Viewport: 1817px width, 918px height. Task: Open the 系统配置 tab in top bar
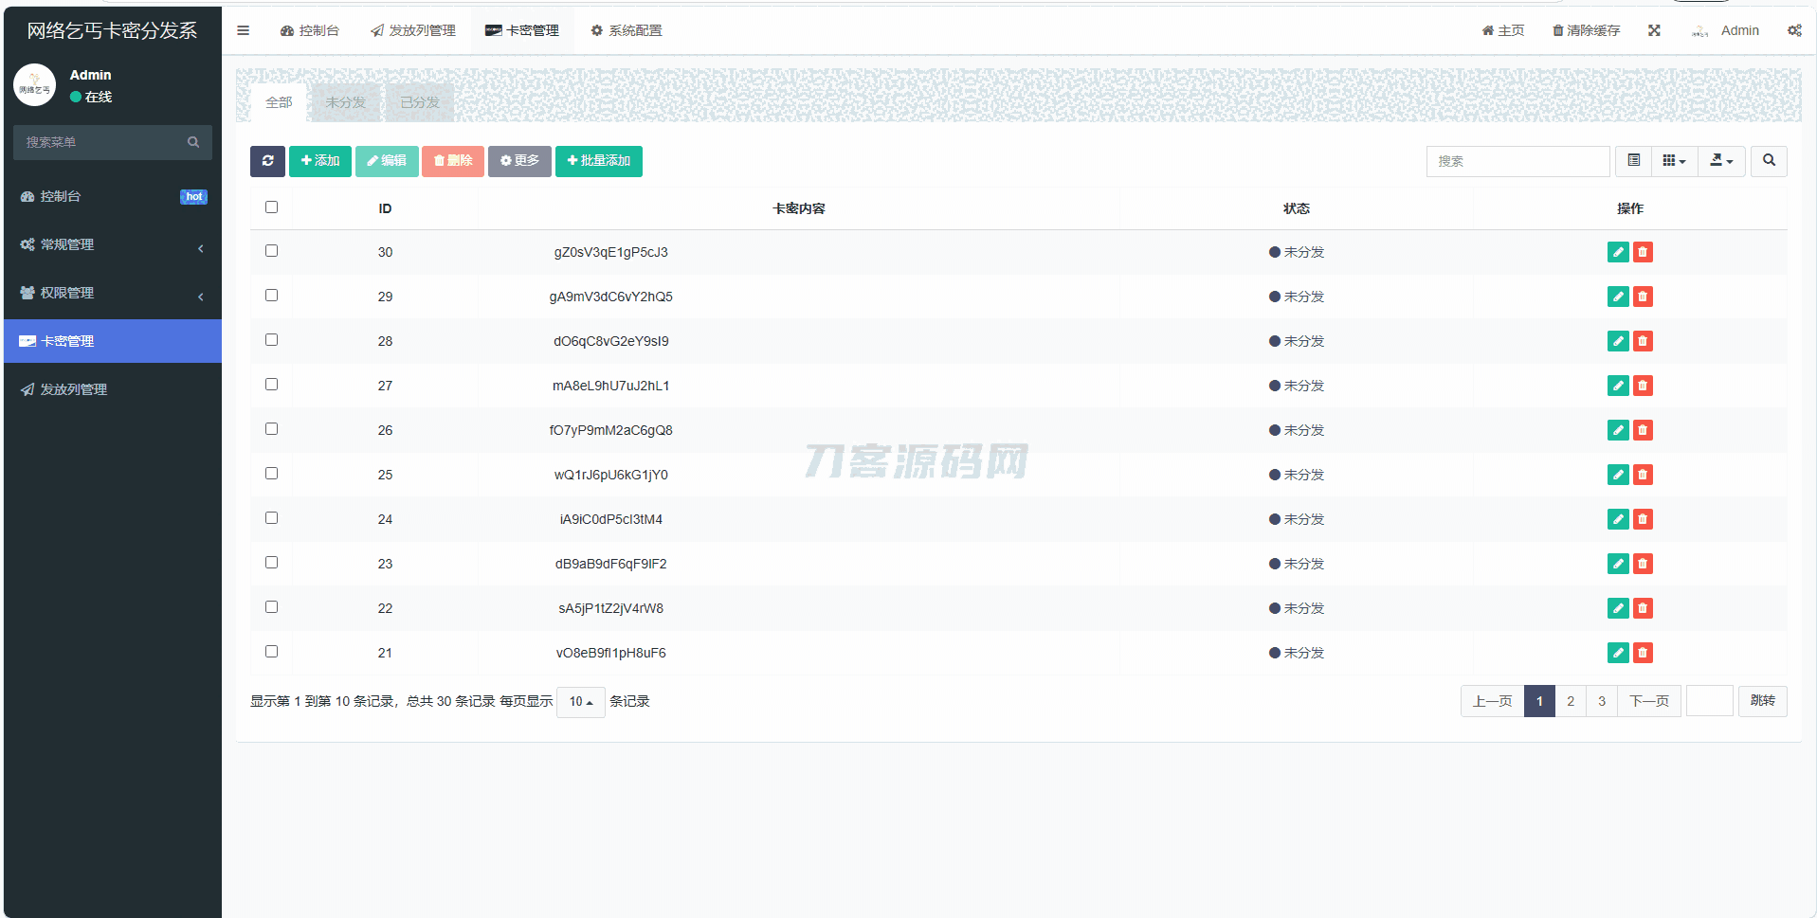click(x=626, y=30)
